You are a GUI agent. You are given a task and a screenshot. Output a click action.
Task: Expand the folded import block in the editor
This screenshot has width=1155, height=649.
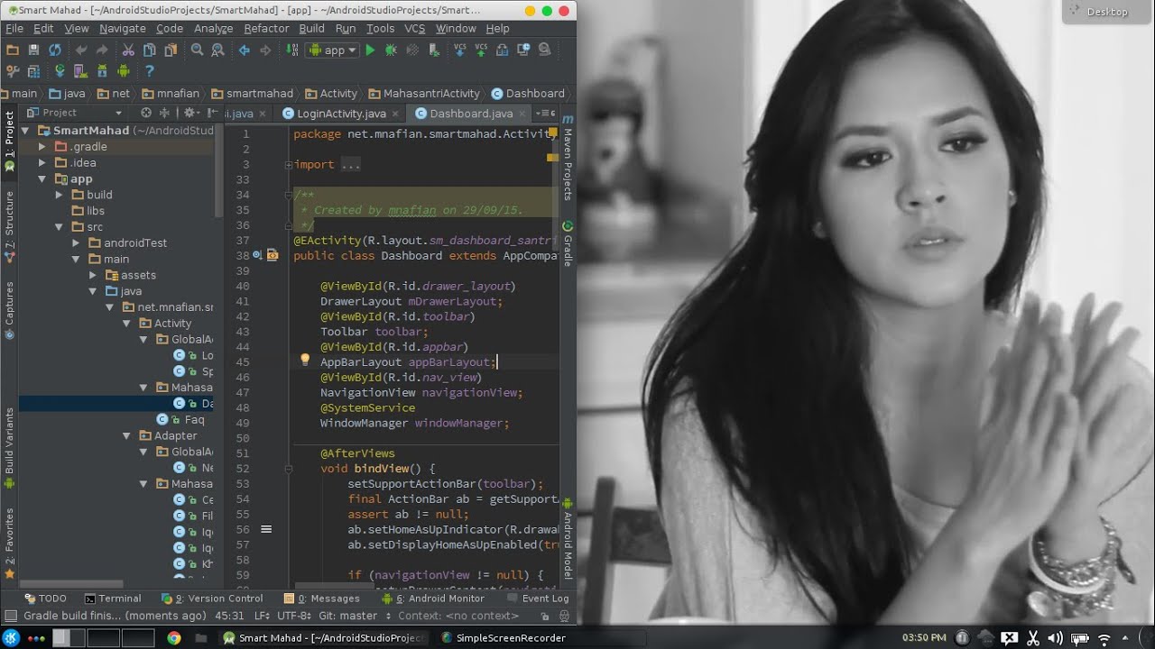pos(289,165)
